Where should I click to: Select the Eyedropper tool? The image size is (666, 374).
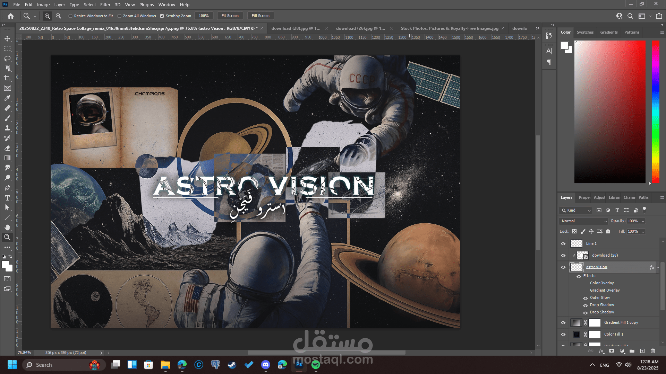[7, 98]
